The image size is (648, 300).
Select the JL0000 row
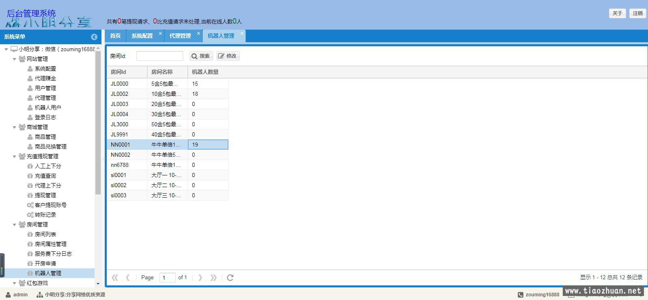click(x=167, y=84)
